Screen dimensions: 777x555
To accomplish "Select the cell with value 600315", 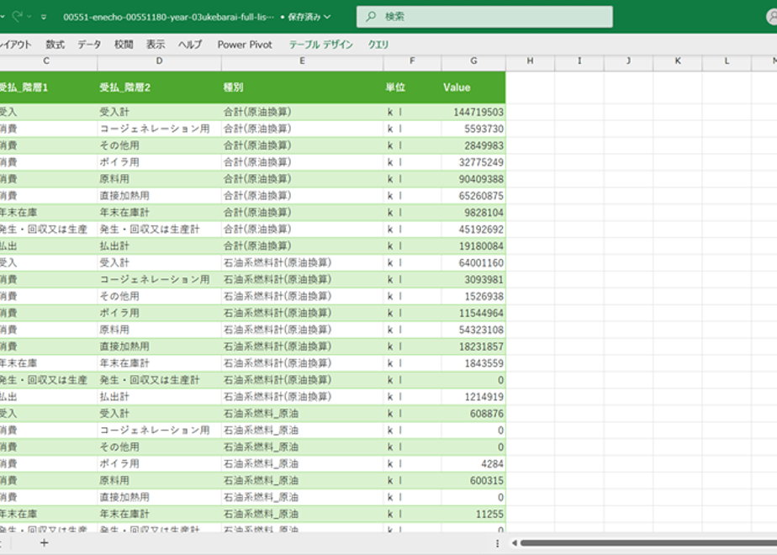I will (473, 481).
